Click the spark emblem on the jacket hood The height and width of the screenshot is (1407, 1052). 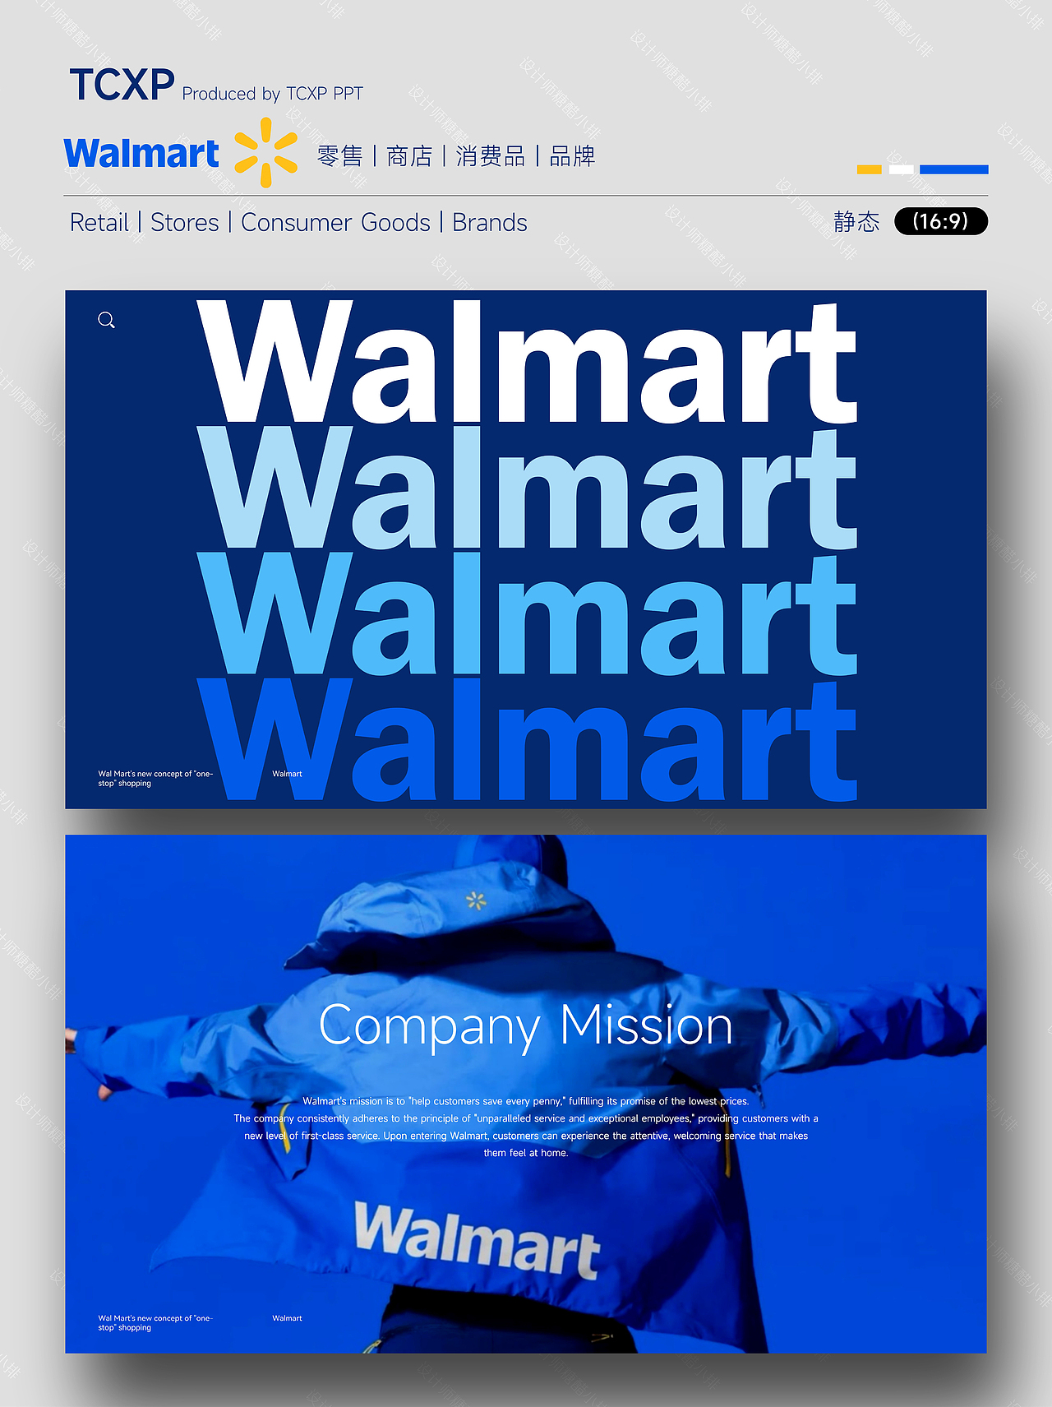[x=476, y=900]
